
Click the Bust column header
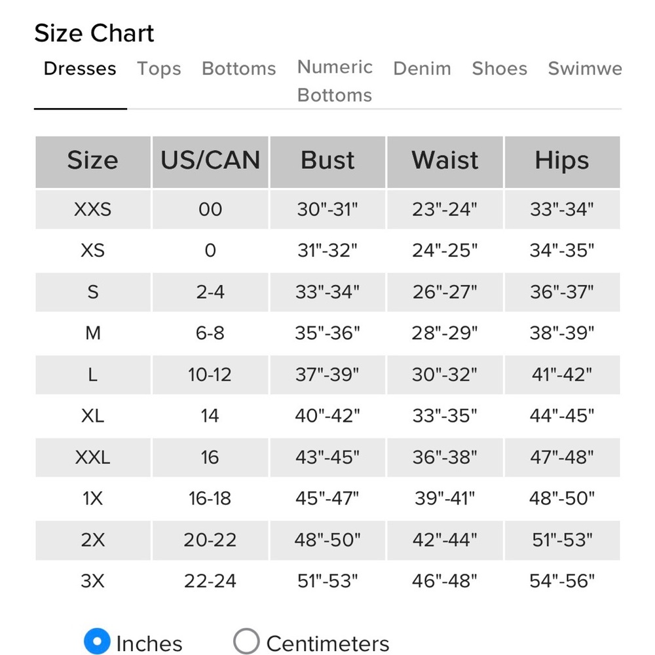tap(327, 162)
